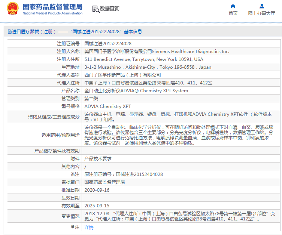282x235 pixels.
Task: Click the 数据查询 search document icon
Action: 95,9
